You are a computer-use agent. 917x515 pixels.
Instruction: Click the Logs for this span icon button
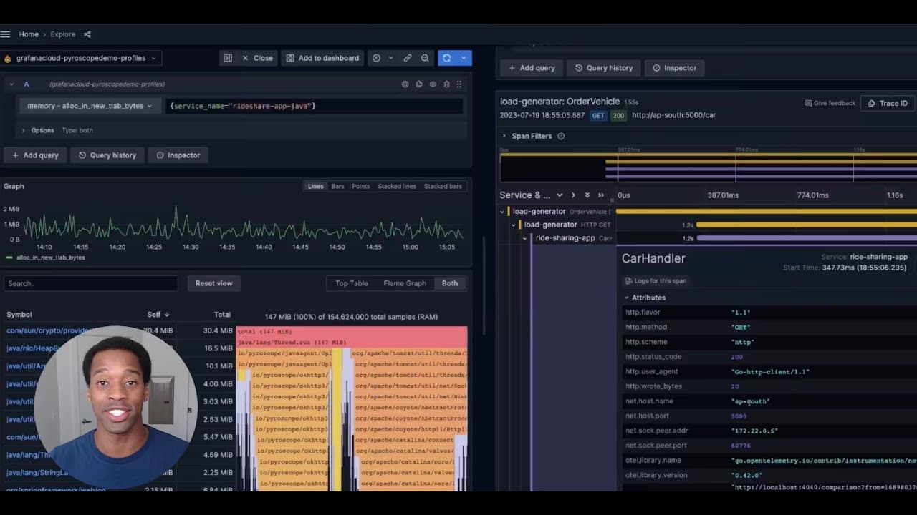[x=656, y=280]
